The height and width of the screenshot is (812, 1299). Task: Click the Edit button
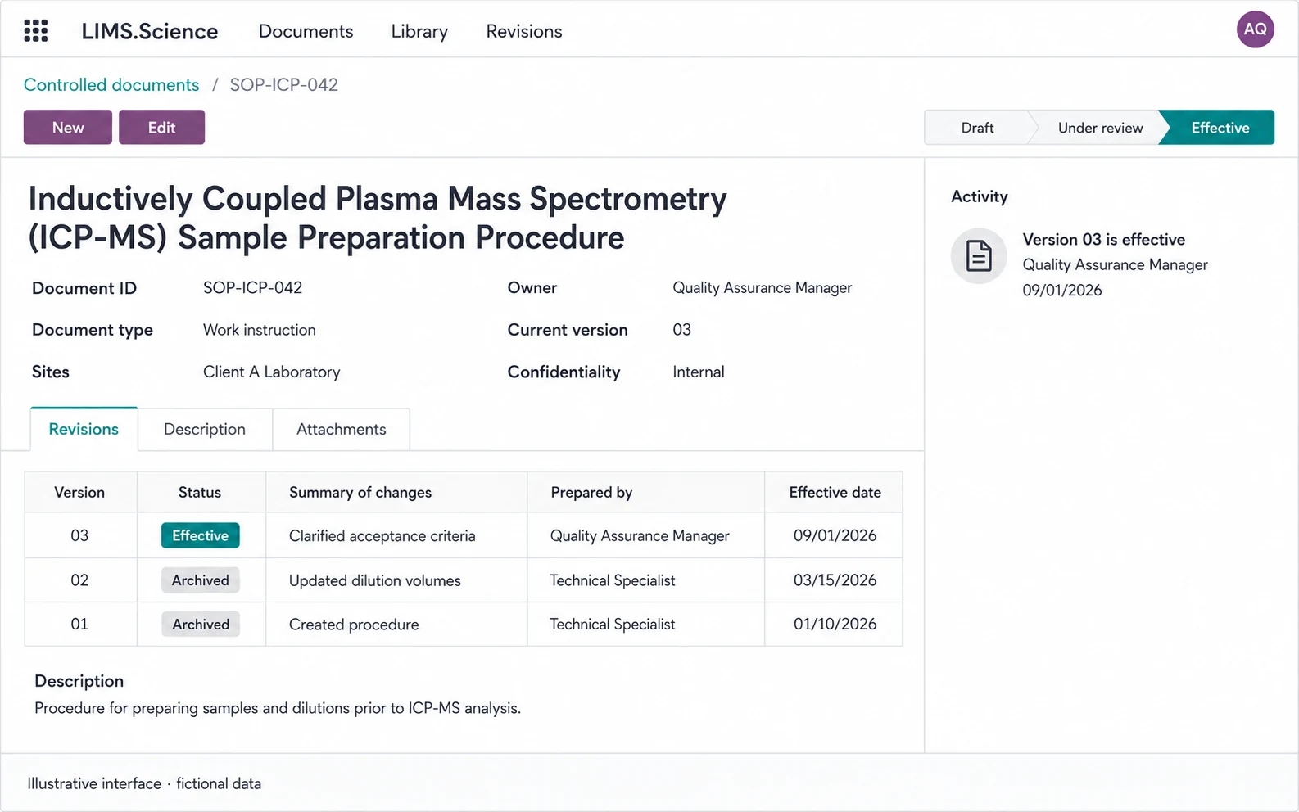point(162,128)
